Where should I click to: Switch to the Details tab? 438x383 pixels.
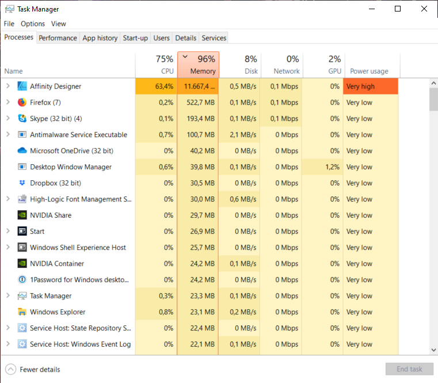click(x=186, y=38)
